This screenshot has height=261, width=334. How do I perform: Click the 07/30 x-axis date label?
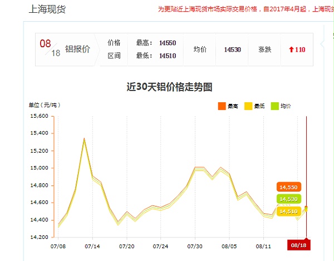[195, 247]
